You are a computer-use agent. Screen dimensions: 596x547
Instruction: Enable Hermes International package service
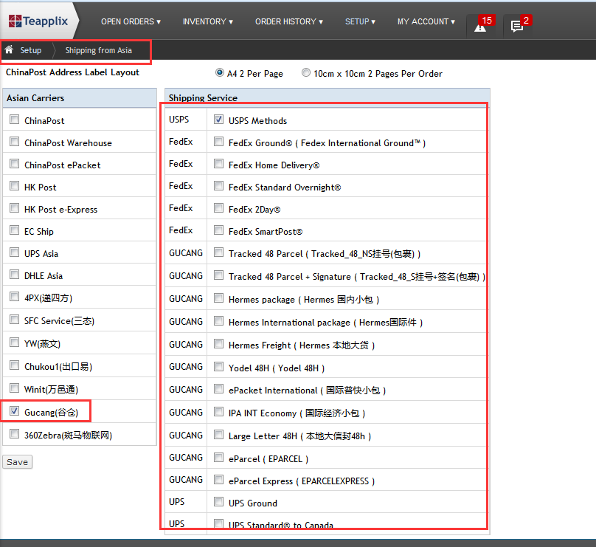[218, 321]
